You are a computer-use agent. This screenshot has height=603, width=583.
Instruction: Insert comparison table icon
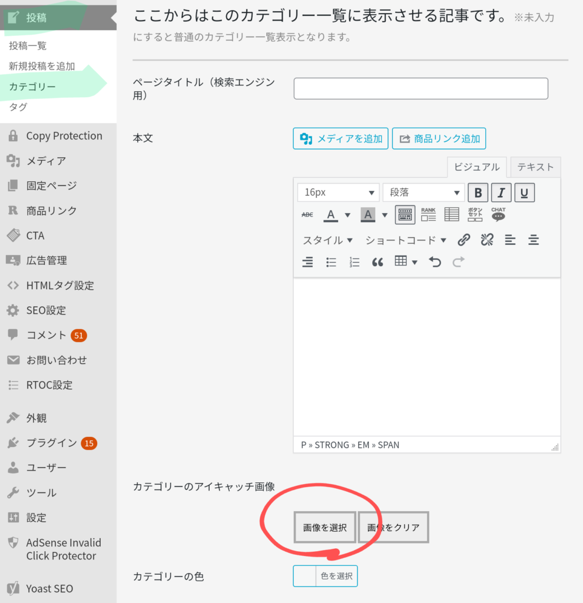(x=452, y=214)
